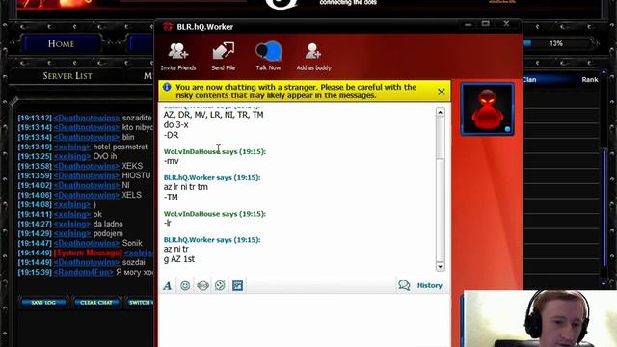Click chat scrollbar up arrow

[441, 112]
